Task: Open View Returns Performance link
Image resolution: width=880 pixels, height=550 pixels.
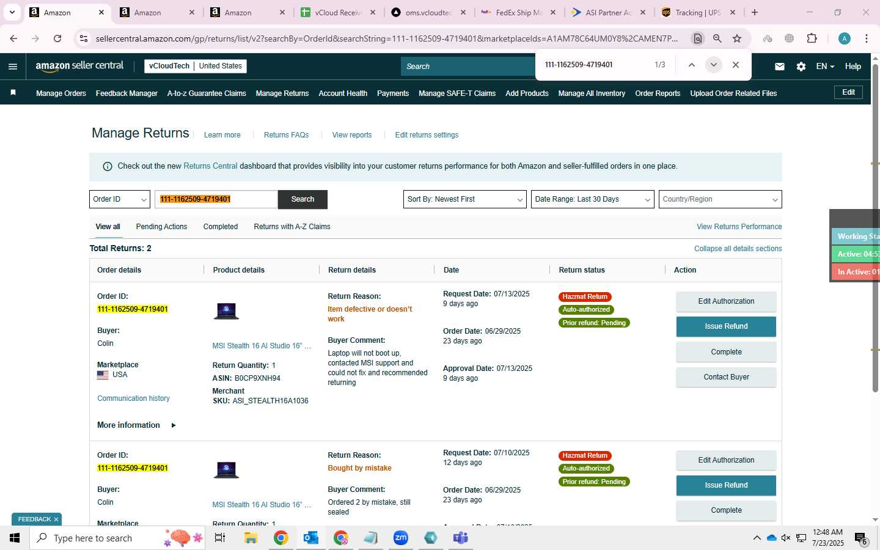Action: point(739,227)
